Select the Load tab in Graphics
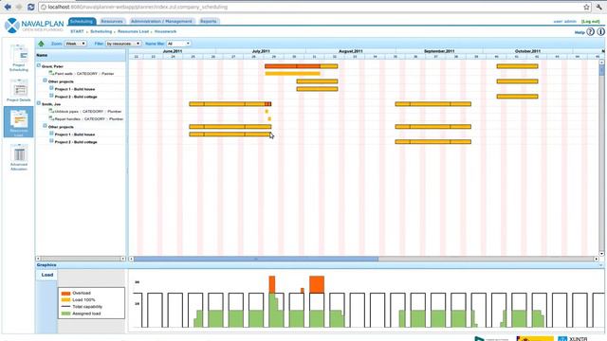Viewport: 607px width, 341px height. (x=47, y=275)
